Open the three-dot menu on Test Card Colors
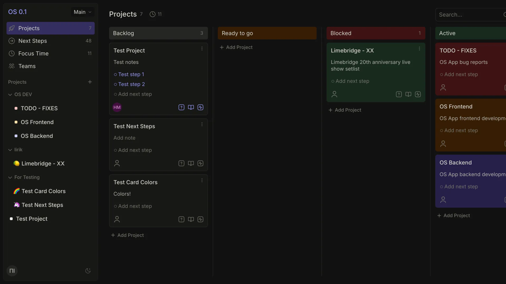 point(202,180)
